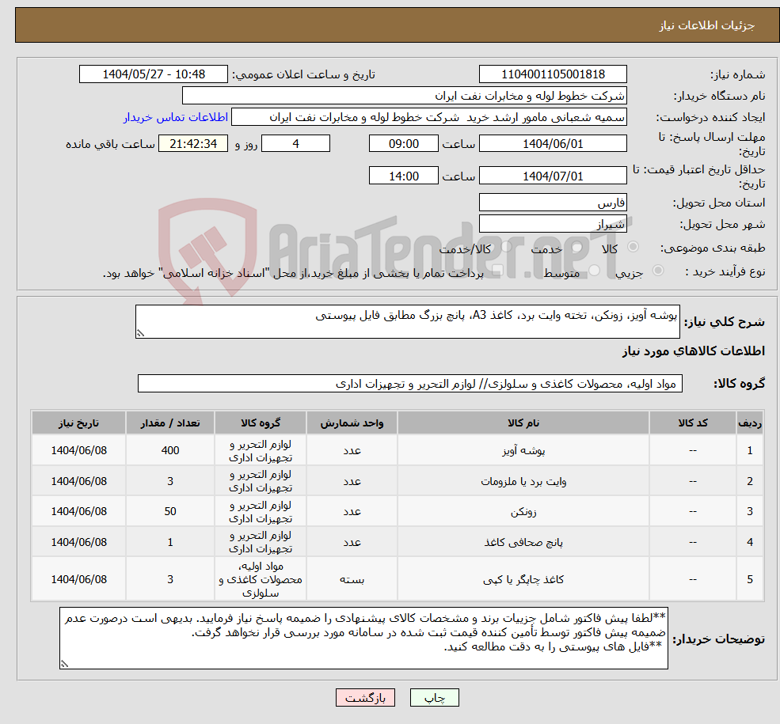The height and width of the screenshot is (724, 780).
Task: Click the item name زونکن
Action: pyautogui.click(x=523, y=511)
